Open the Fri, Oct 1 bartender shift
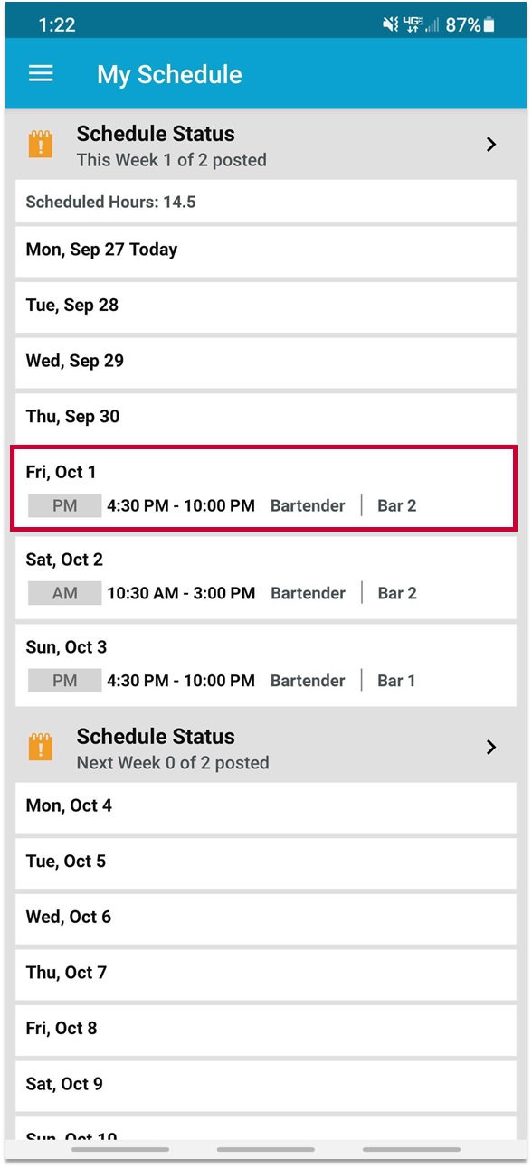 coord(264,488)
